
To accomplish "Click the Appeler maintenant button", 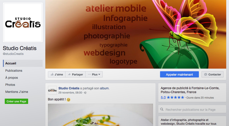I will click(179, 74).
